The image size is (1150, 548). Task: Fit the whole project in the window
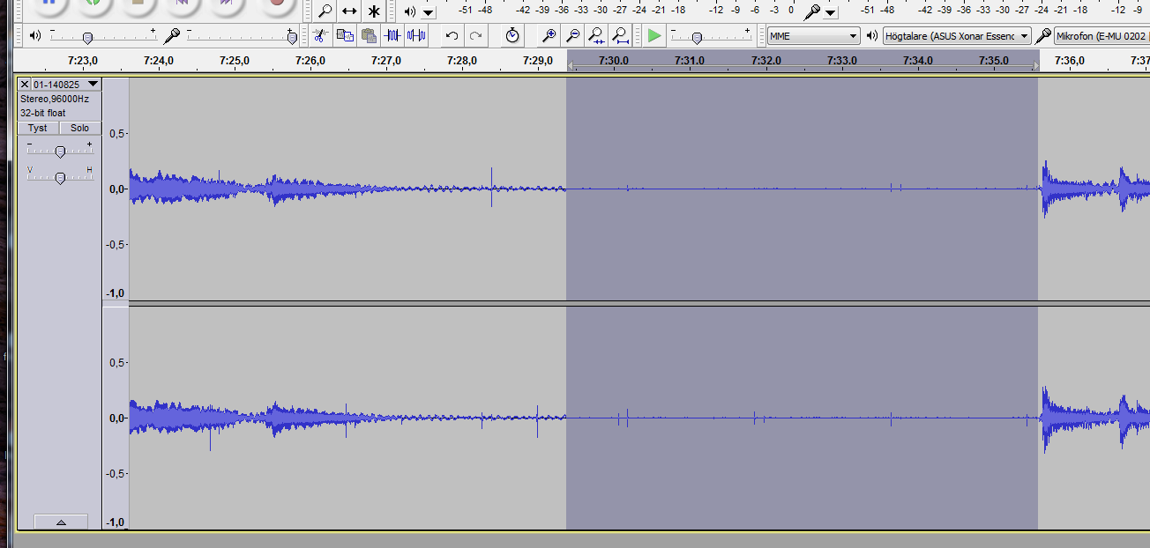(621, 35)
